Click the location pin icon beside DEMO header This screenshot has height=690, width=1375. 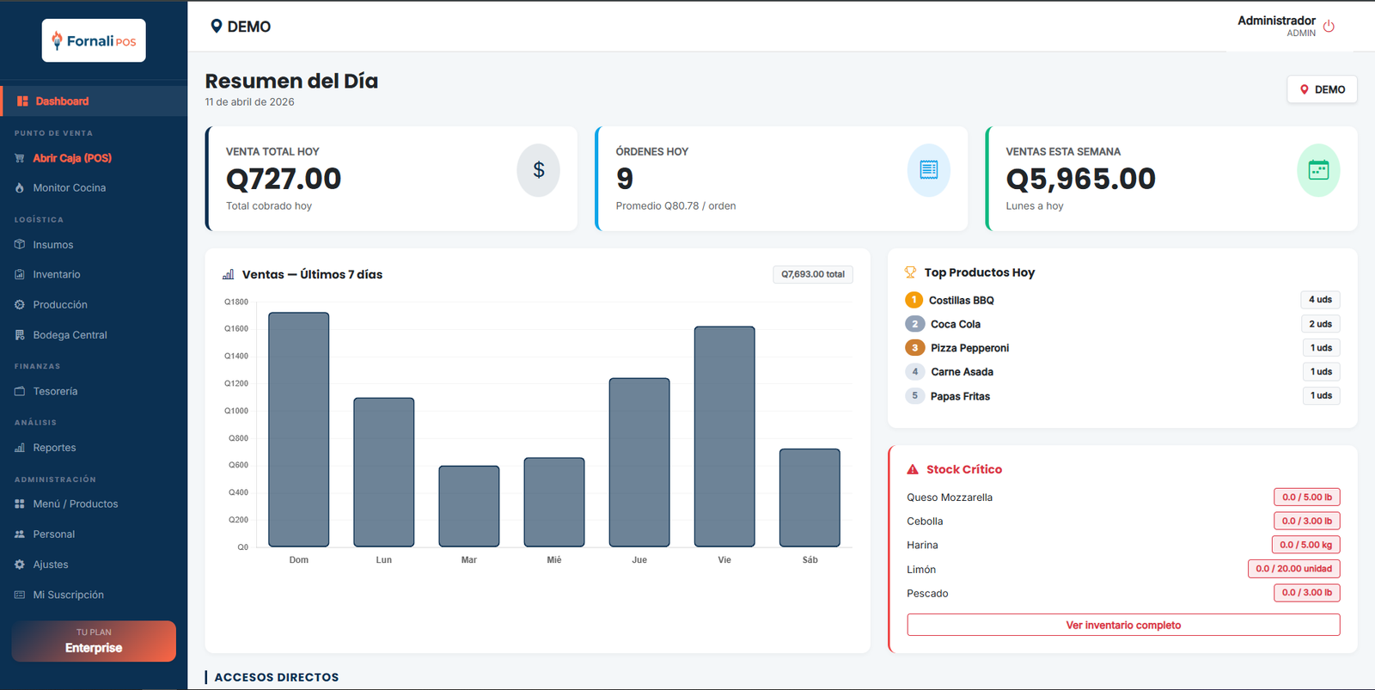(217, 27)
